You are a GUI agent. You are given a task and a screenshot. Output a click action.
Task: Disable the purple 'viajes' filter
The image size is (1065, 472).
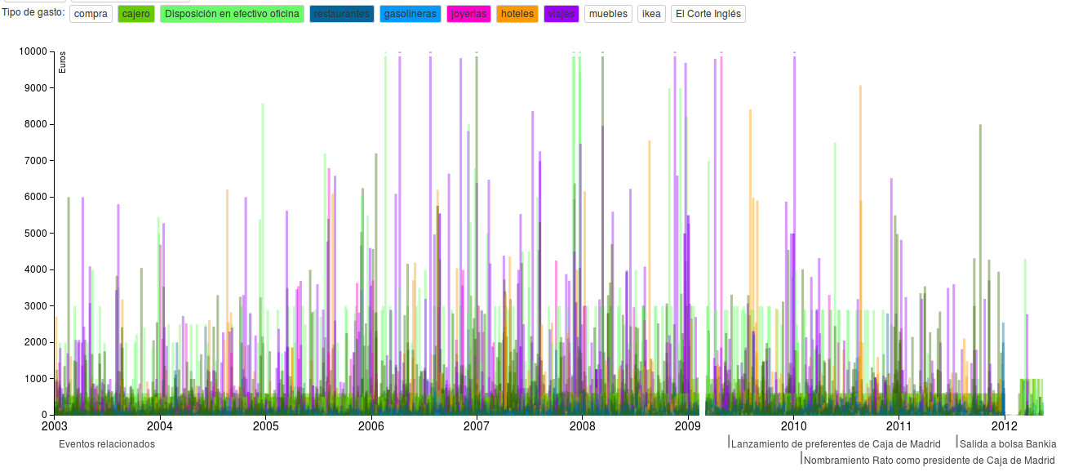click(561, 14)
